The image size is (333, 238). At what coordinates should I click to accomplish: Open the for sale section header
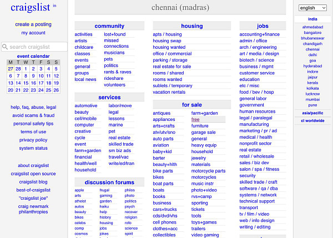coord(192,105)
